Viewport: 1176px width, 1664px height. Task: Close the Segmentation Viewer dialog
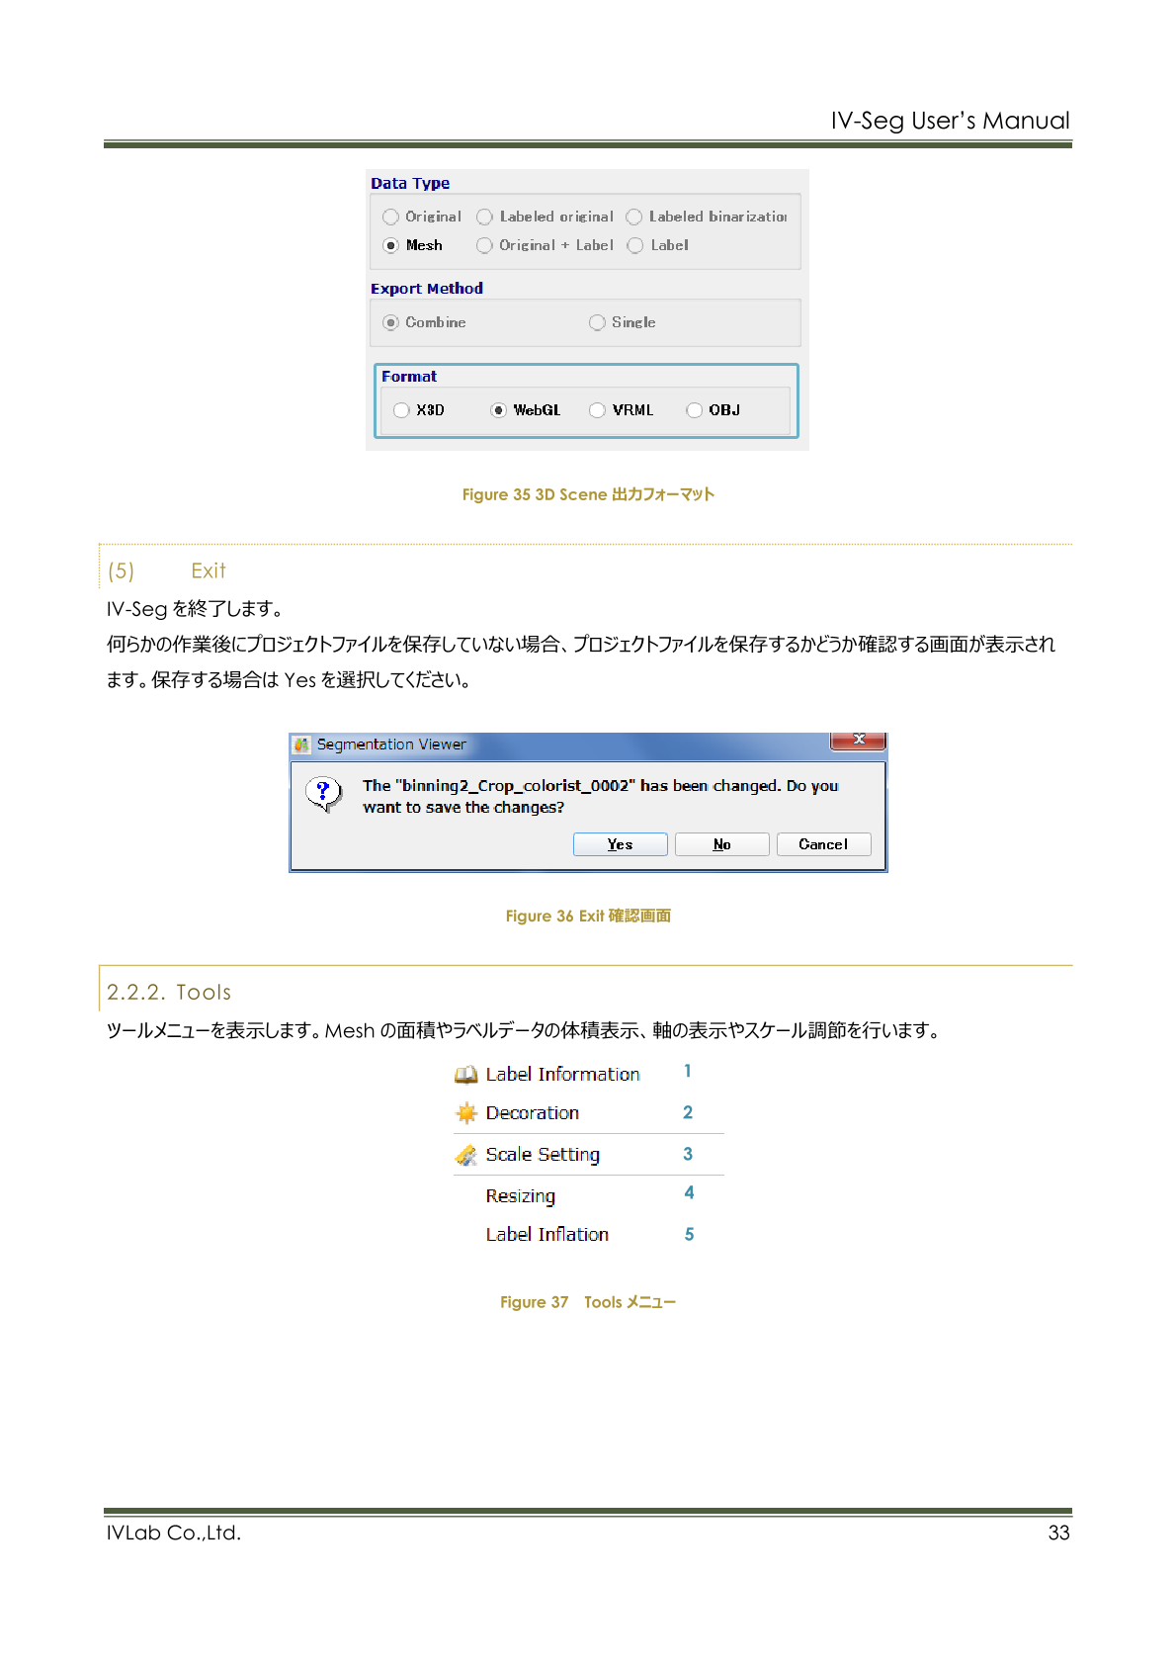(858, 741)
